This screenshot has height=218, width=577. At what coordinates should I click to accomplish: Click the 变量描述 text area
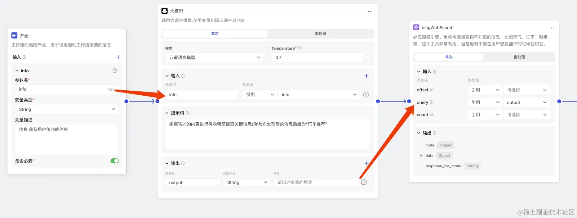click(x=67, y=140)
